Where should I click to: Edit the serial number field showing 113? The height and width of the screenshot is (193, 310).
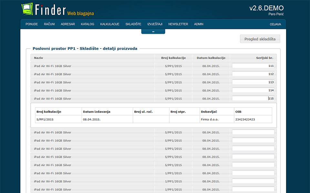click(253, 82)
